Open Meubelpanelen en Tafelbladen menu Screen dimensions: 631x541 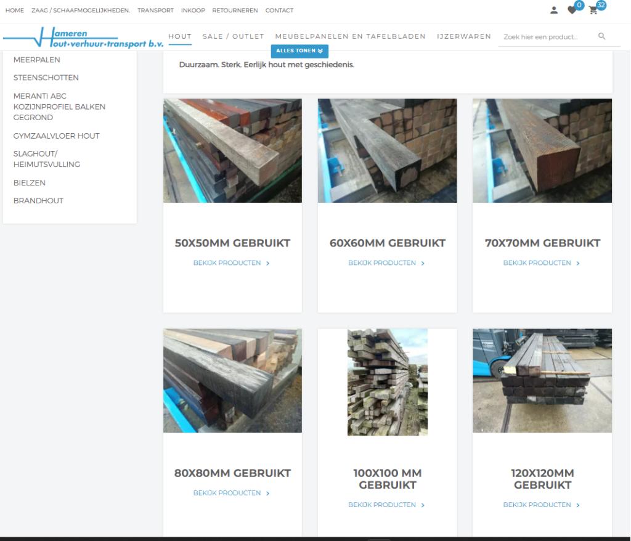pos(350,36)
